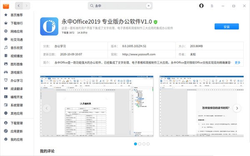This screenshot has height=156, width=250.
Task: Click the size value 203.86MB
Action: click(x=196, y=46)
